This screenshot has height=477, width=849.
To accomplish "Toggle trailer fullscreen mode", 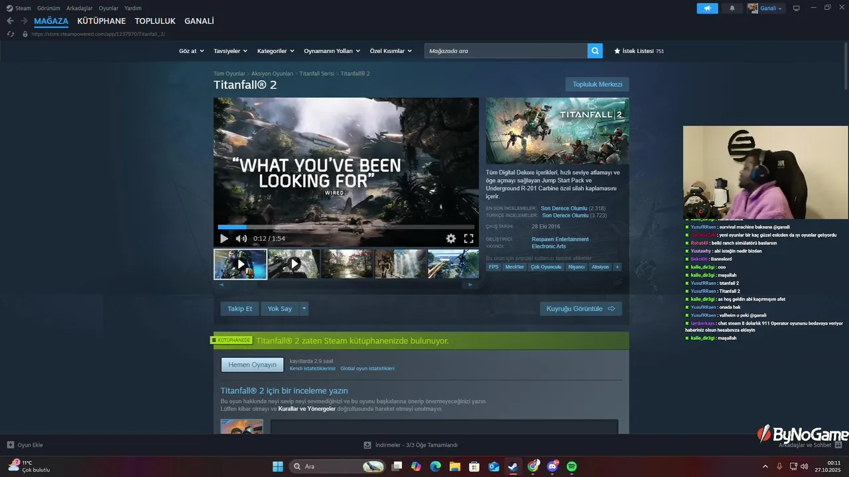I will pos(468,238).
